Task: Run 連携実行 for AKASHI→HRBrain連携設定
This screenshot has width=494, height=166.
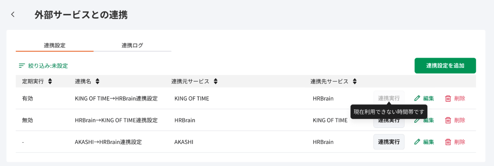Action: coord(389,142)
